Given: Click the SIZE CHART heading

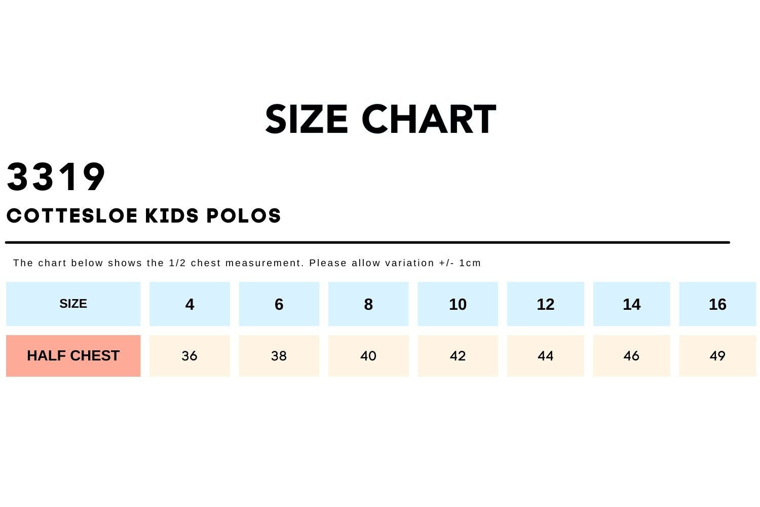Looking at the screenshot, I should (x=380, y=120).
